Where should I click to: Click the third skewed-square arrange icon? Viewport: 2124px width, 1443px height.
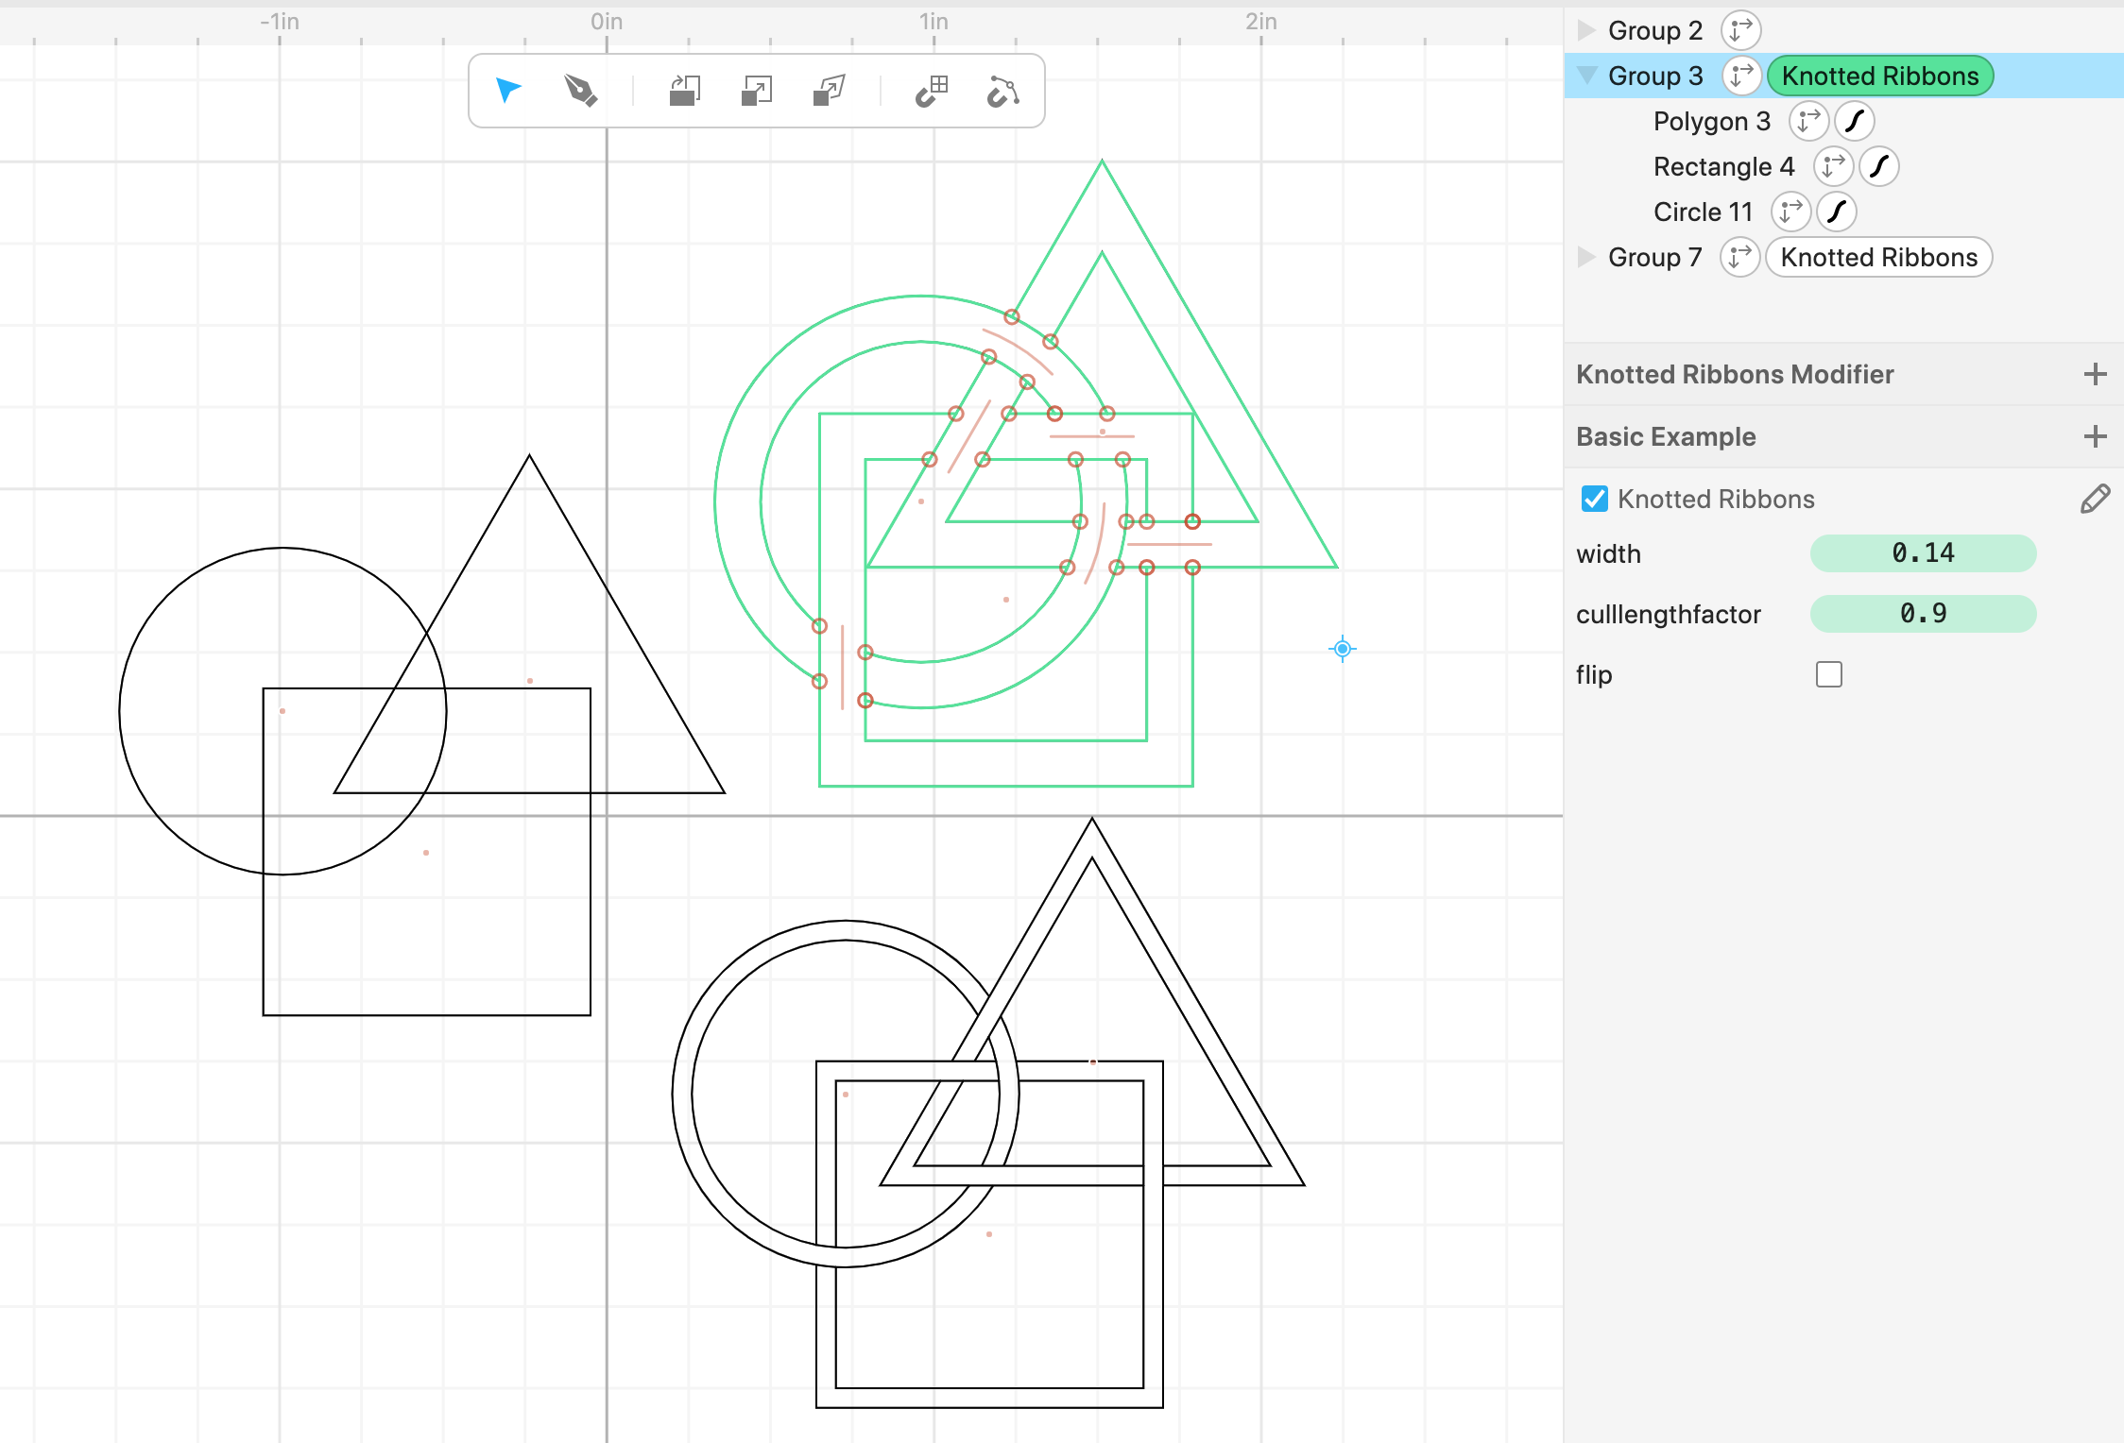(829, 91)
